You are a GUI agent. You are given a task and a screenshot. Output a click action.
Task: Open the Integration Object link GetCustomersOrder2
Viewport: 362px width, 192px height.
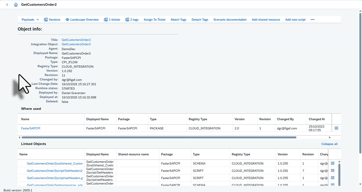76,44
